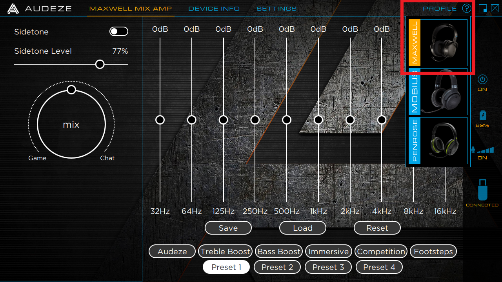This screenshot has height=282, width=502.
Task: Click the 64Hz EQ slider handle
Action: [192, 119]
